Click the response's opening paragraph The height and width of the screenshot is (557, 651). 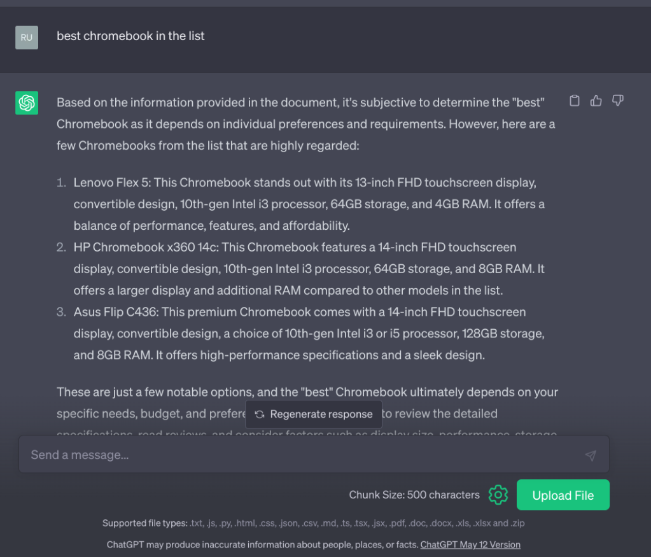[x=305, y=123]
